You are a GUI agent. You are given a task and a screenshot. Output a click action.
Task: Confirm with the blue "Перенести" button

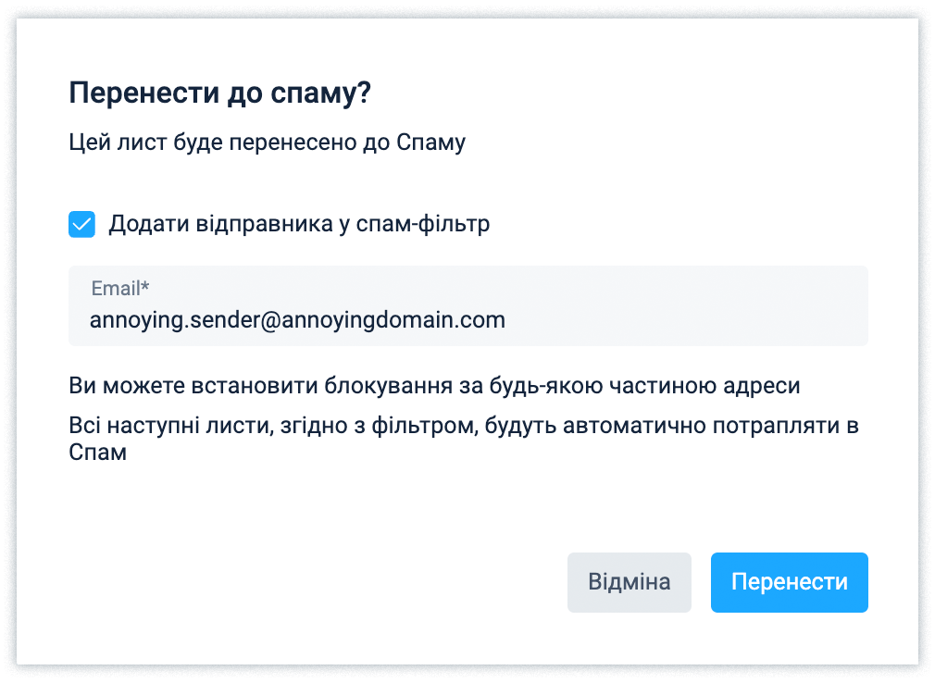point(789,582)
